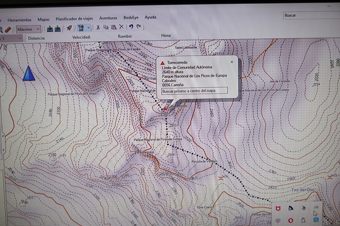Click the Torre Bermeja map label

coord(144,153)
